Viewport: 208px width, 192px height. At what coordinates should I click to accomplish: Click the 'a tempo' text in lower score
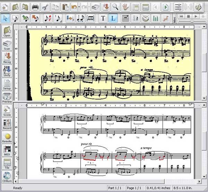click(x=146, y=148)
